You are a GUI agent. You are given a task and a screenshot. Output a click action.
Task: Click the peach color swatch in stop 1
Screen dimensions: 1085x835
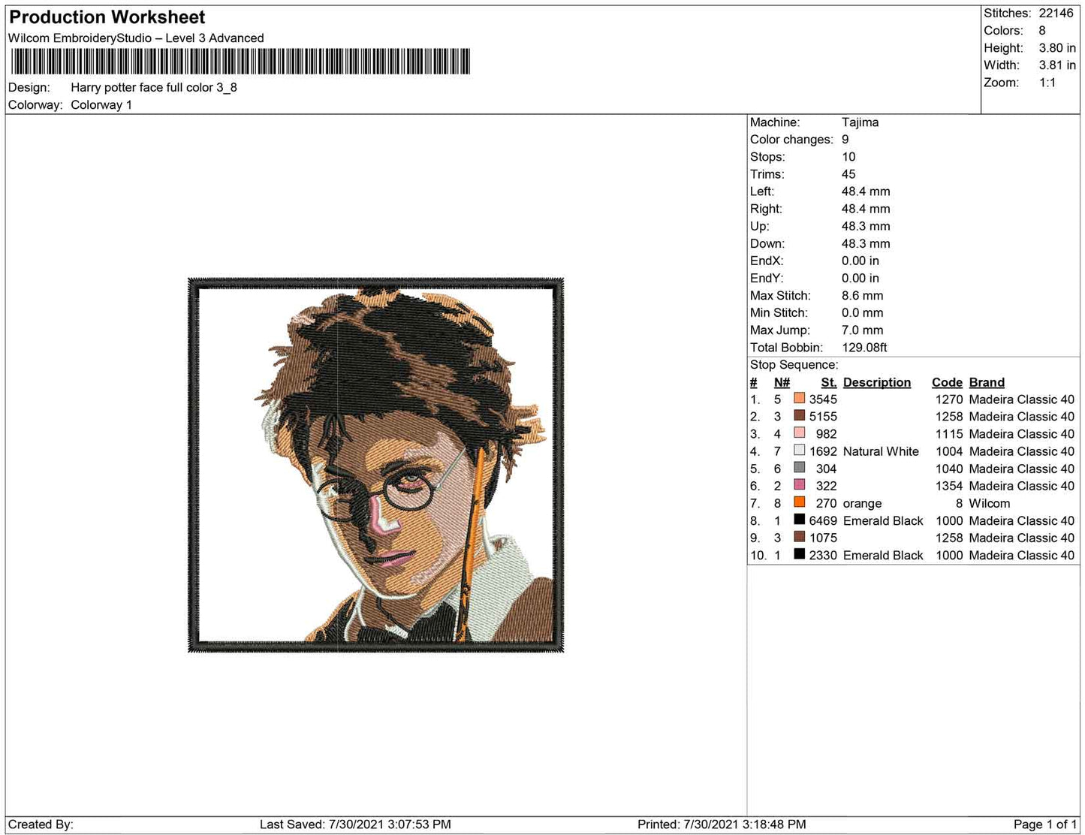[x=800, y=399]
